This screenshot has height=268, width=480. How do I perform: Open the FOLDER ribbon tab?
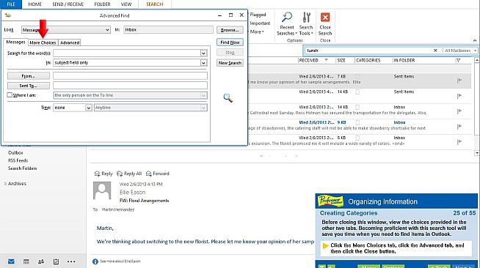tap(102, 4)
